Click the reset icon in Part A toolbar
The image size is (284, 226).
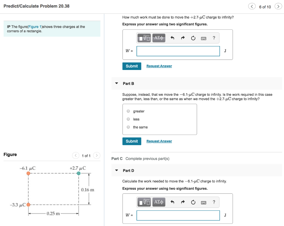[193, 38]
